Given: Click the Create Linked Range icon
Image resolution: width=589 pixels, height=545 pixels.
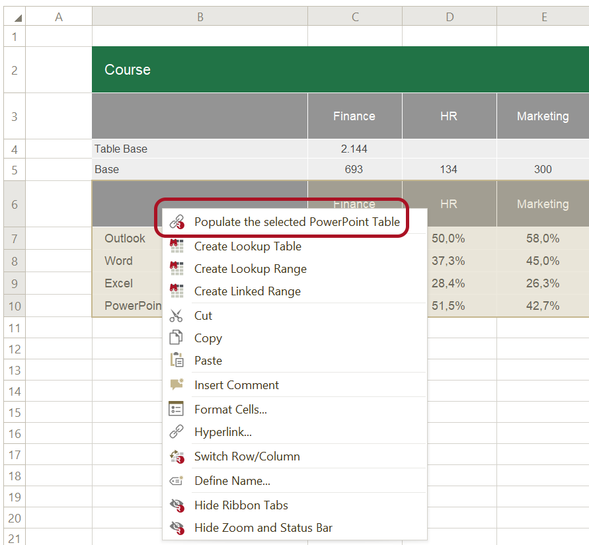Looking at the screenshot, I should [x=177, y=291].
